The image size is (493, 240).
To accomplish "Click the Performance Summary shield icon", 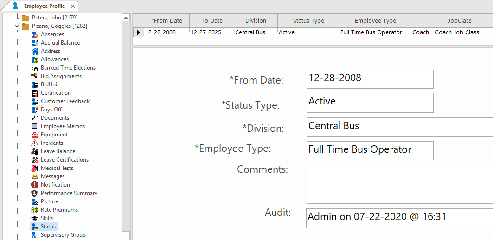I will click(35, 193).
